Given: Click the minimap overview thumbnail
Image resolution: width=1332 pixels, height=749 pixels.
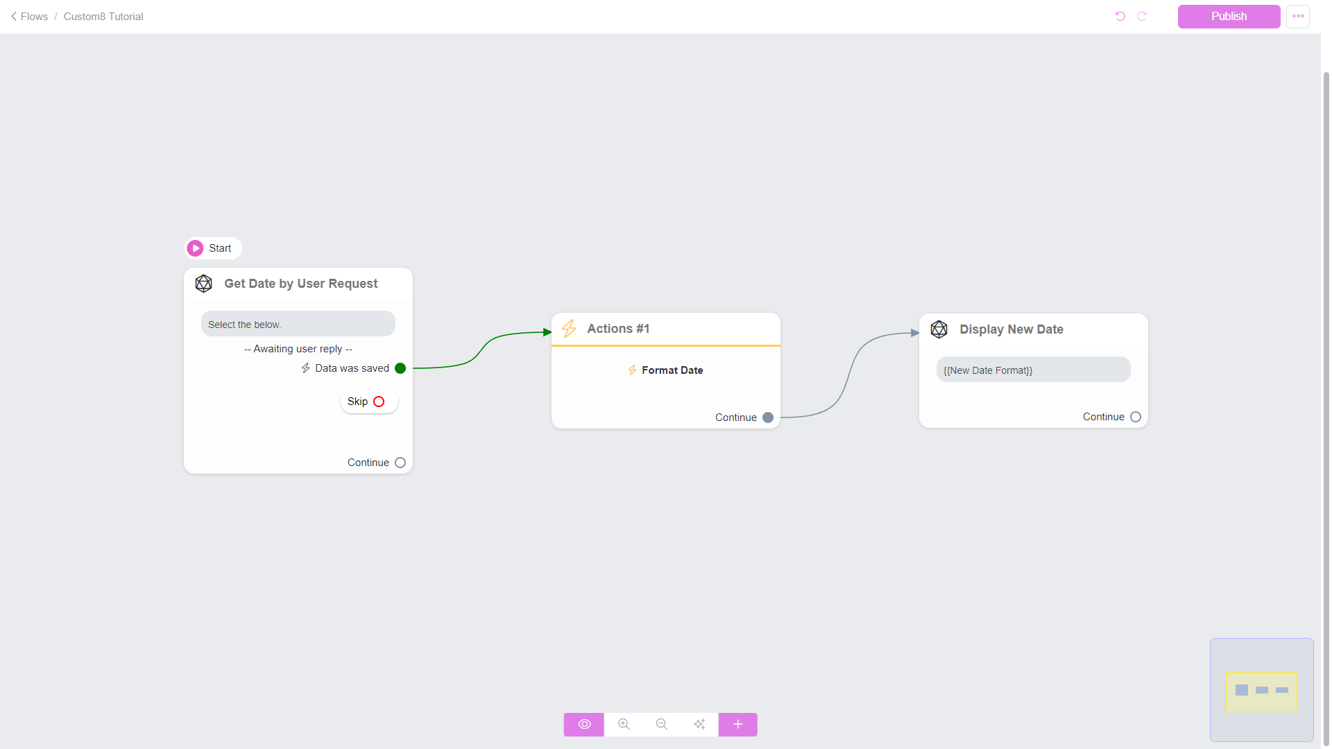Looking at the screenshot, I should coord(1261,691).
